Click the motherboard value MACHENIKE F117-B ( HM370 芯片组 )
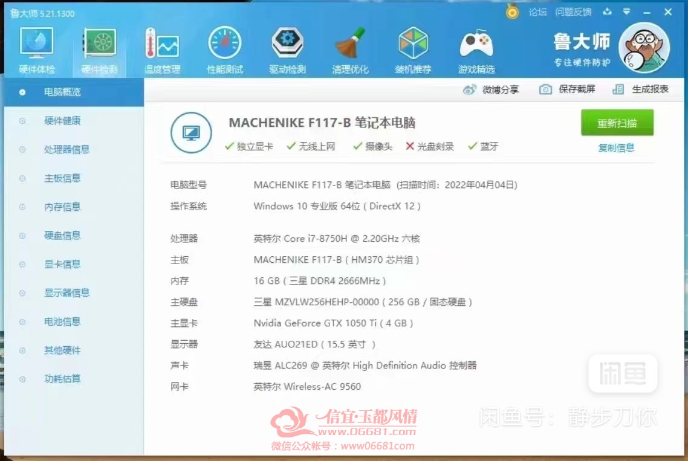Screen dimensions: 688x461 pyautogui.click(x=336, y=260)
